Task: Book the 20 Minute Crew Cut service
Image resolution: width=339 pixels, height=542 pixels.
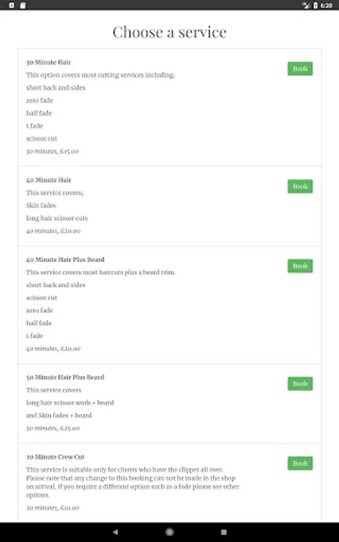Action: (300, 463)
